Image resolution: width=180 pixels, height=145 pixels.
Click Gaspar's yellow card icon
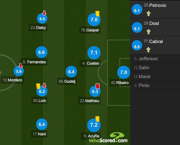tap(97, 14)
